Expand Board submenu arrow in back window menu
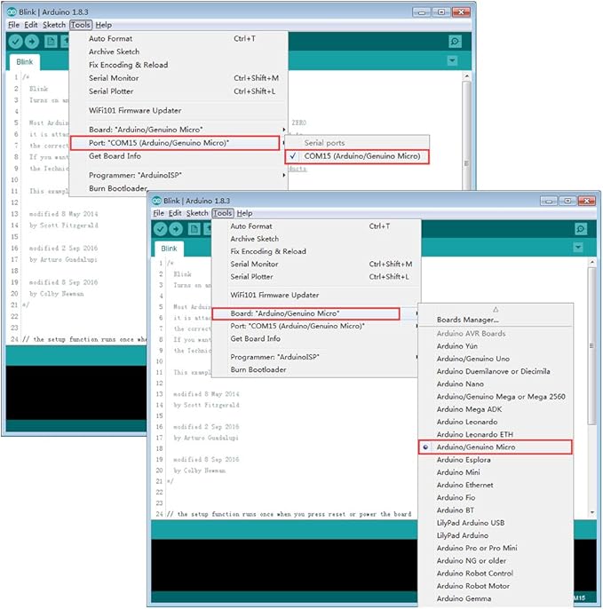The width and height of the screenshot is (603, 609). (284, 130)
